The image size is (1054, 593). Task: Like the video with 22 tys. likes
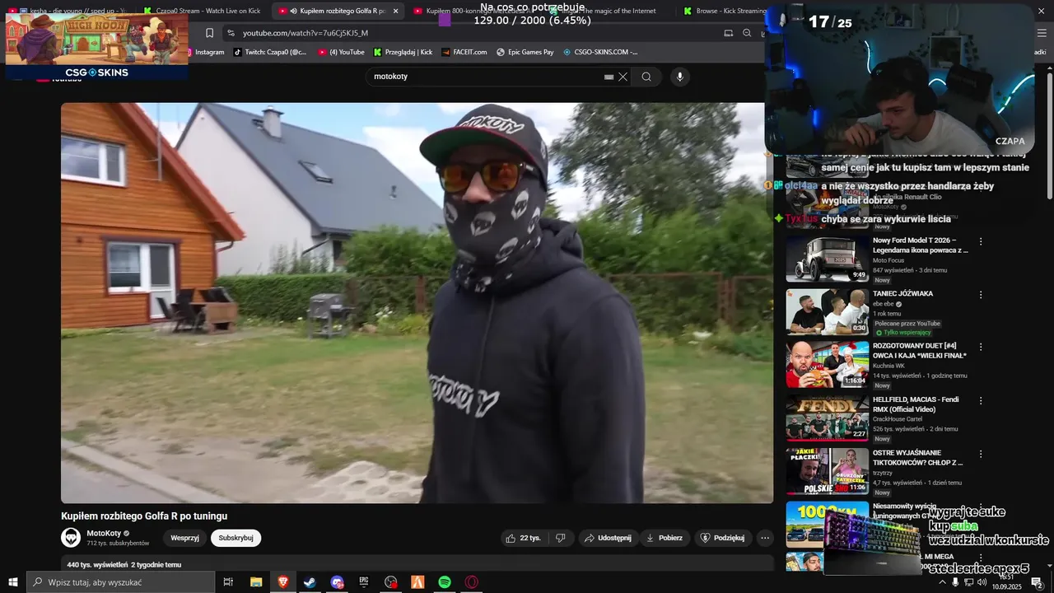[523, 538]
